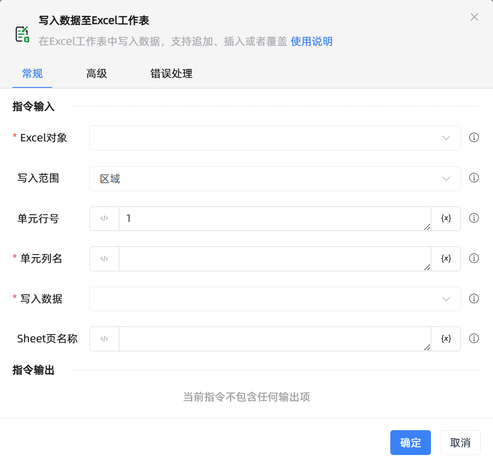The height and width of the screenshot is (467, 493).
Task: Open the {x} variable picker for 单元行号
Action: point(446,218)
